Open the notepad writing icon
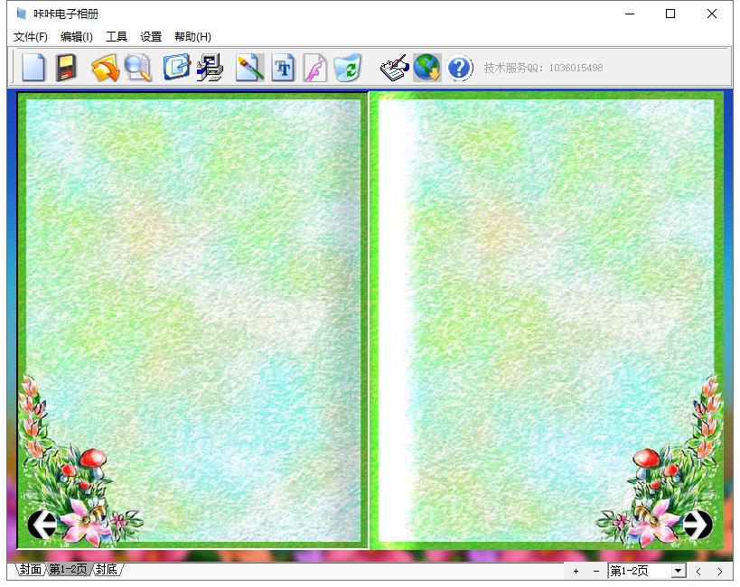Viewport: 740px width, 587px height. (x=394, y=68)
